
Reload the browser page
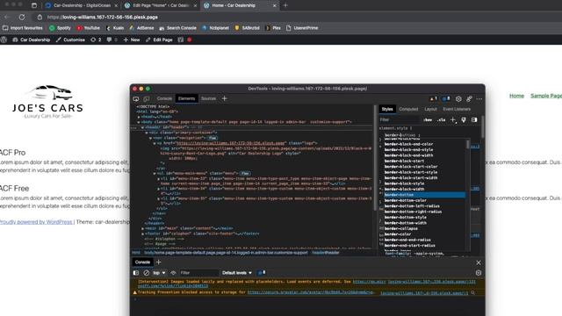pos(22,17)
